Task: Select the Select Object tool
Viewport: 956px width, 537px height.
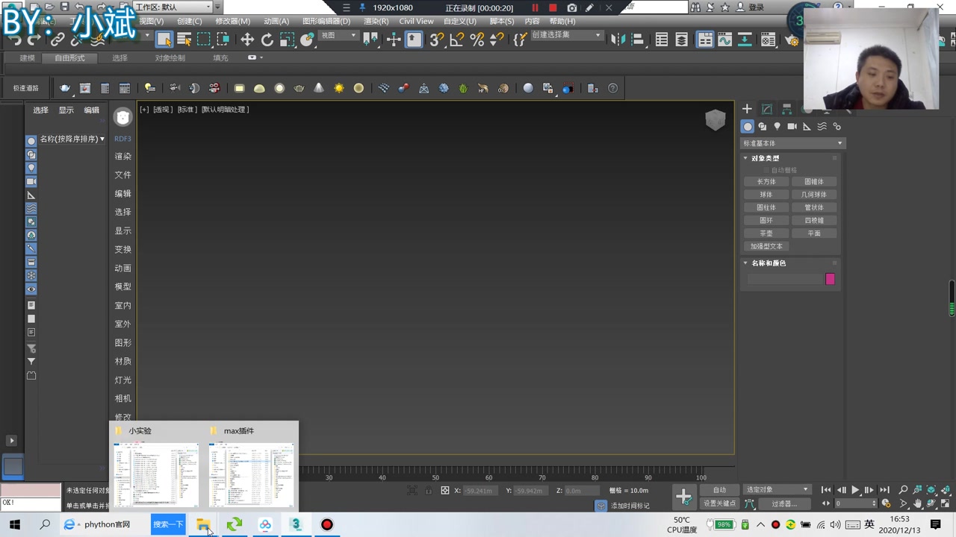Action: coord(164,40)
